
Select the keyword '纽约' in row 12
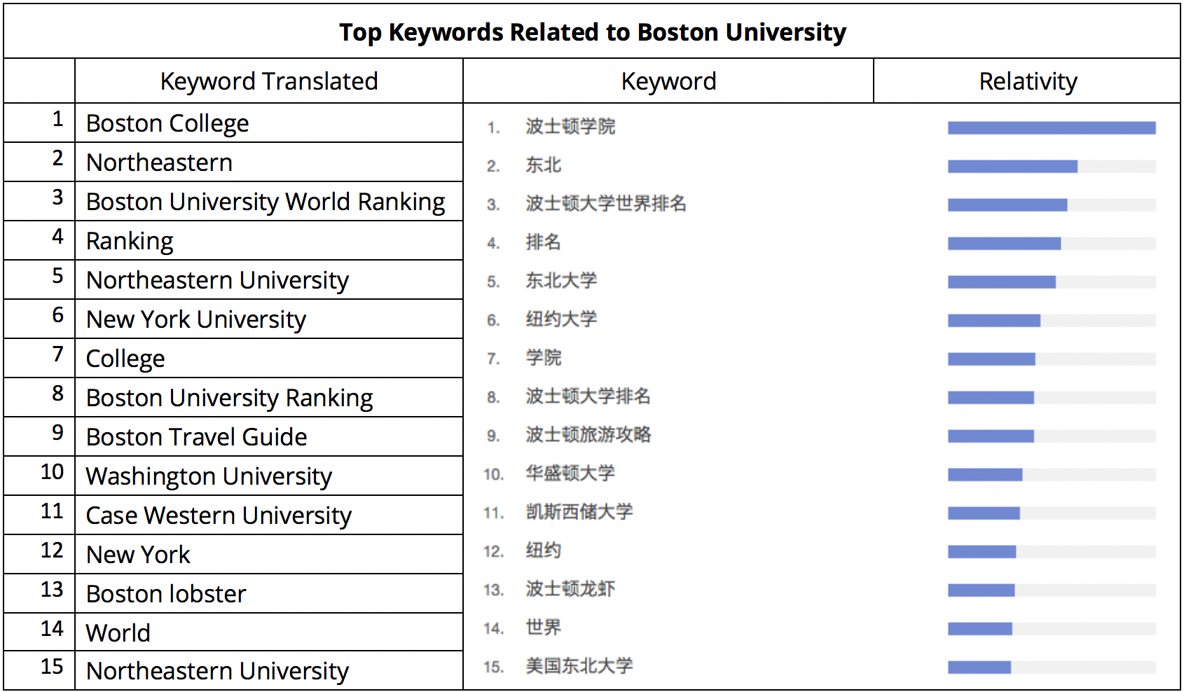(x=544, y=551)
